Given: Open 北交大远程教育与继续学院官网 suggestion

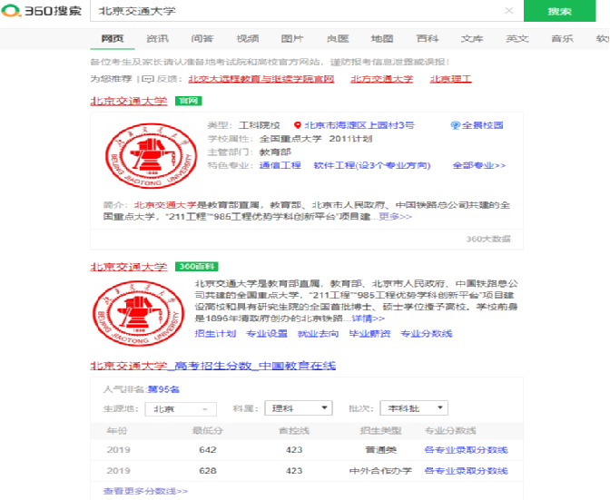Looking at the screenshot, I should (261, 79).
